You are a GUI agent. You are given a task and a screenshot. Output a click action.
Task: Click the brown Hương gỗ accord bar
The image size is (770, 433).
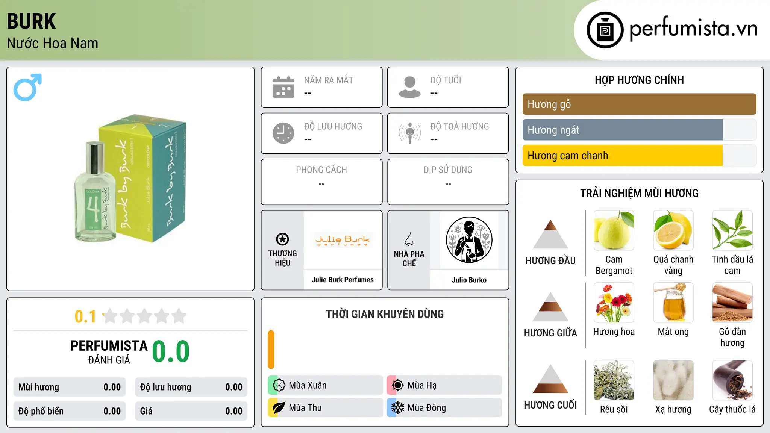639,104
